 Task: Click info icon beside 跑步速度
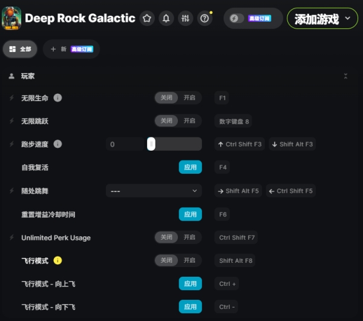tap(58, 144)
